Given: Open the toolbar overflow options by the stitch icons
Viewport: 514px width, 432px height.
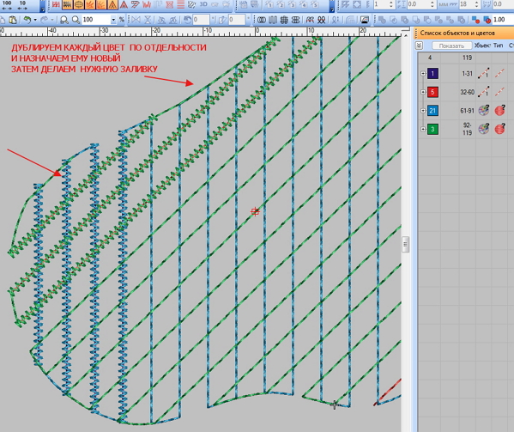Looking at the screenshot, I should (42, 7).
